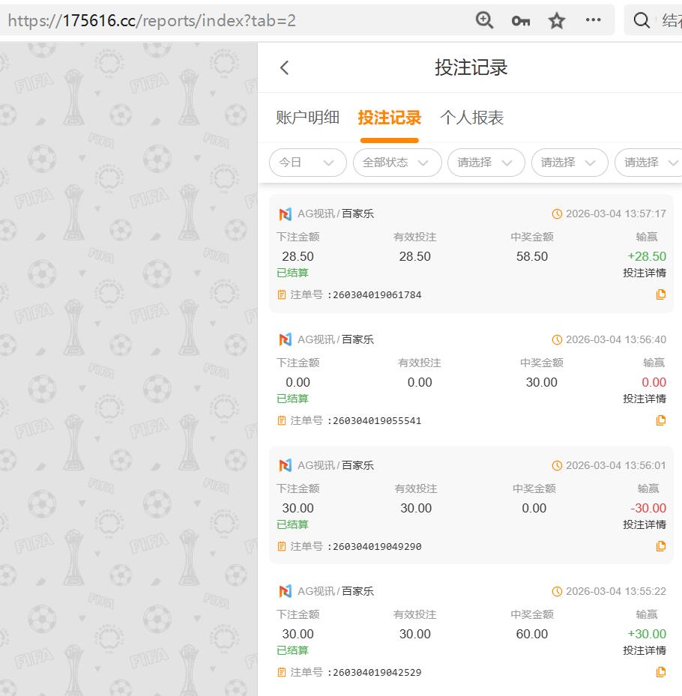Open the 今日 date filter dropdown

coord(307,163)
